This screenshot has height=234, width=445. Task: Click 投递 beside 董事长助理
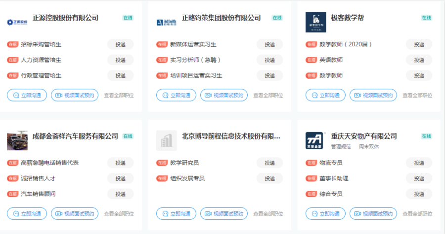419,178
